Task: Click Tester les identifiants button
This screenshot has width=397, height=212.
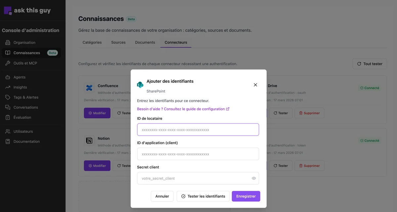Action: (x=203, y=196)
